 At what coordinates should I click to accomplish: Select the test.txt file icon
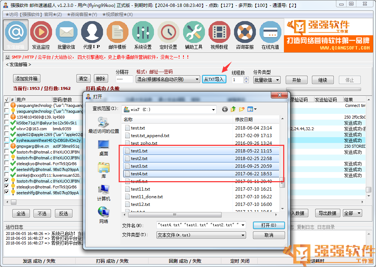tap(127, 128)
